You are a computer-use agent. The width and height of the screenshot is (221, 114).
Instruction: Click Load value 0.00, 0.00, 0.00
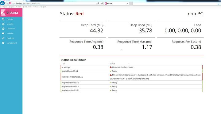[183, 31]
